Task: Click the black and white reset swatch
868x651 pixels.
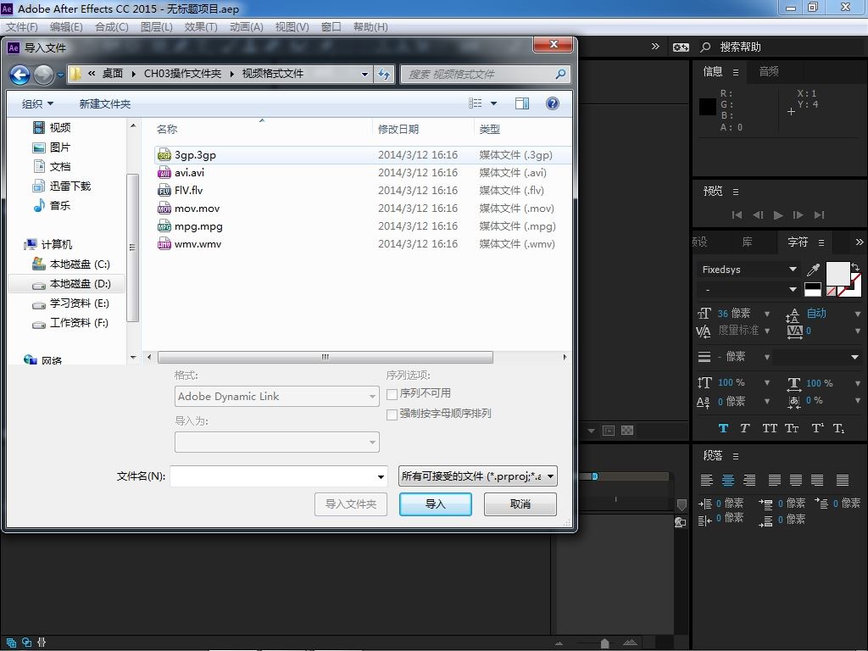Action: point(813,290)
